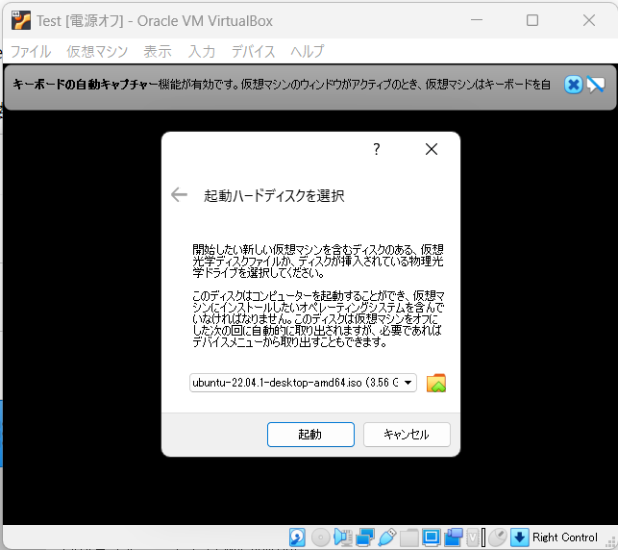Go back using the dialog's arrow

pos(179,195)
